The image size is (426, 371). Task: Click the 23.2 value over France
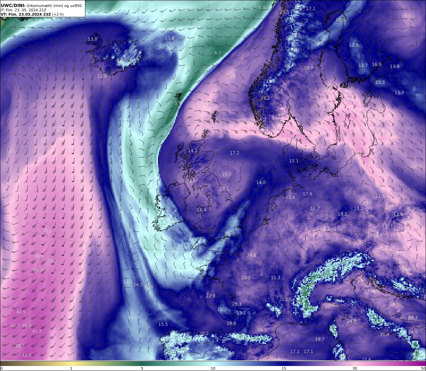(x=246, y=278)
